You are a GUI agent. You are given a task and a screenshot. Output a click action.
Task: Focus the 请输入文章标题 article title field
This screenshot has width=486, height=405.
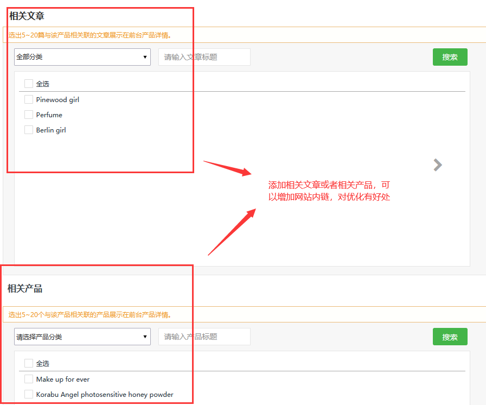click(x=204, y=57)
